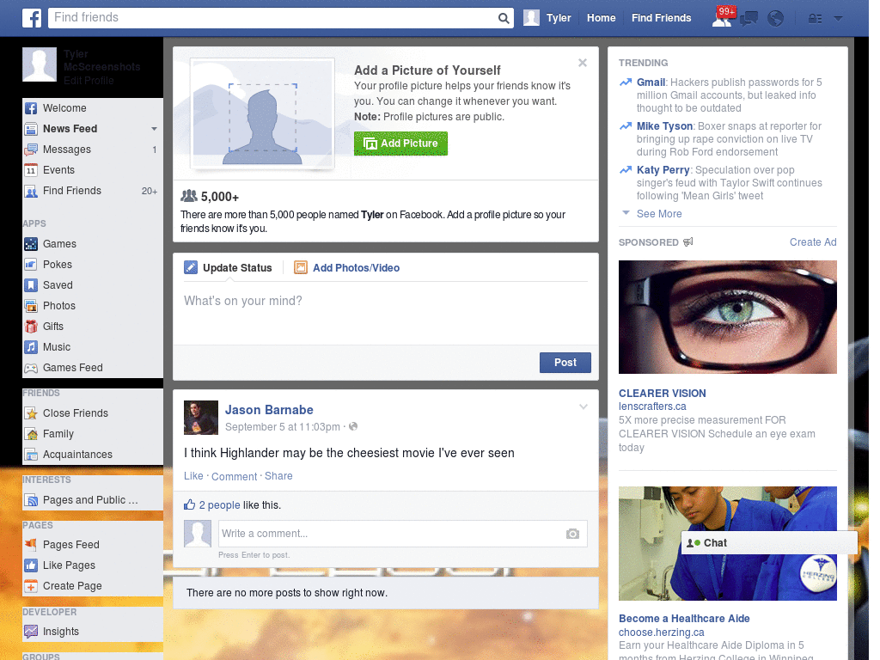Expand the News Feed sort dropdown arrow
This screenshot has width=880, height=660.
(154, 129)
